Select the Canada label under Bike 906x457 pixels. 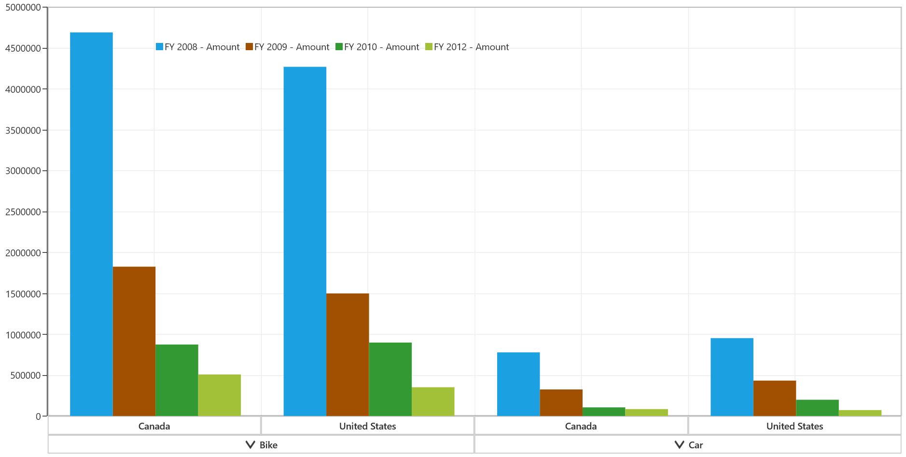tap(154, 426)
